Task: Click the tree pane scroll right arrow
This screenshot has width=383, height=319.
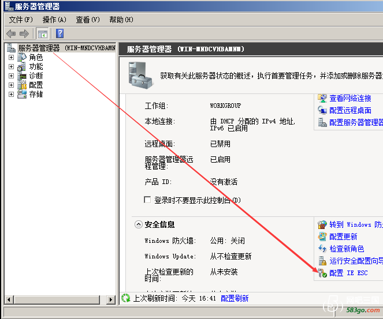Action: (111, 299)
